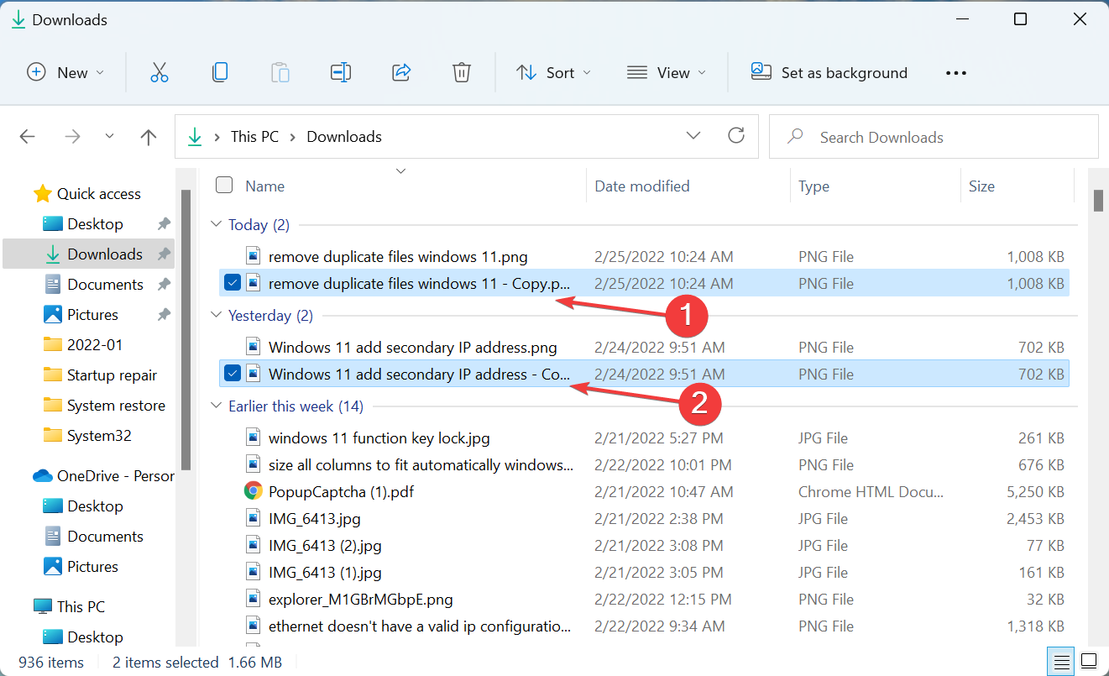This screenshot has height=676, width=1109.
Task: Refresh the Downloads folder view
Action: tap(736, 136)
